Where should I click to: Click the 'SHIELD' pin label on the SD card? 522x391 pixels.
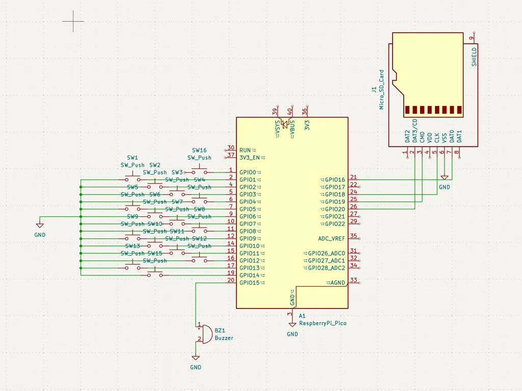(474, 57)
